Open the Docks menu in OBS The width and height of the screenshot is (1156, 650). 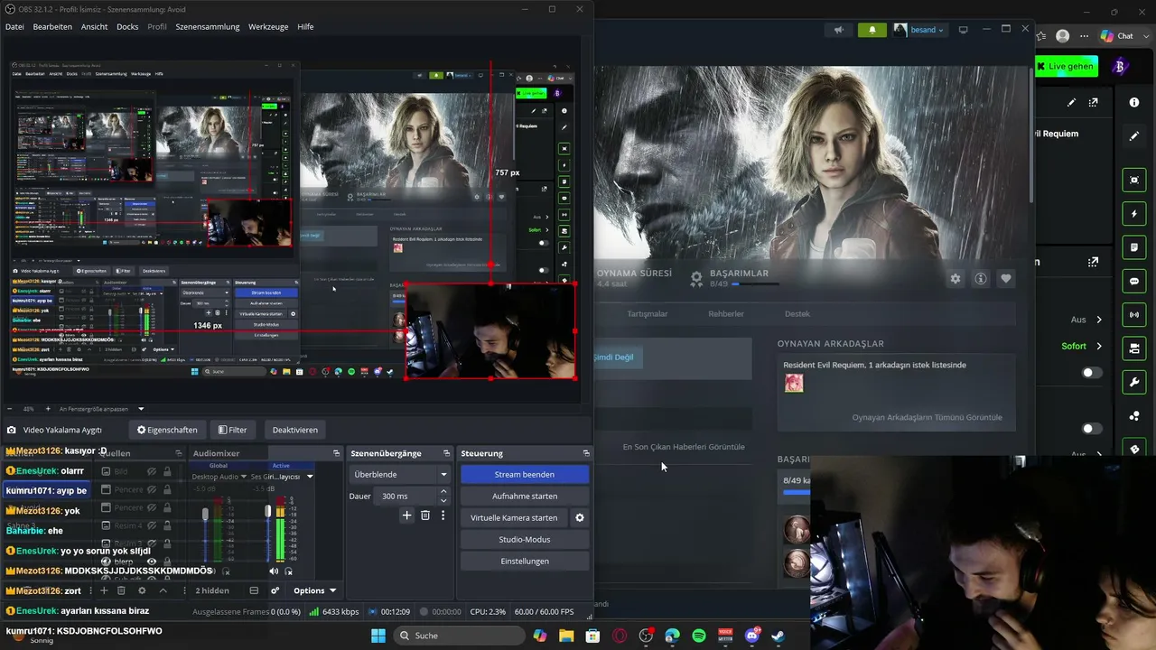[x=127, y=27]
